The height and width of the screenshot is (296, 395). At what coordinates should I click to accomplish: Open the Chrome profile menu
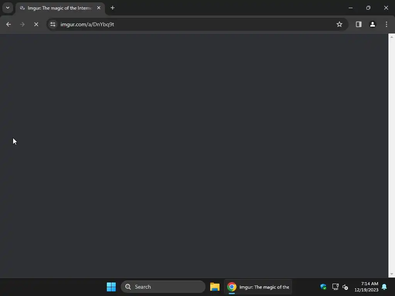[373, 24]
